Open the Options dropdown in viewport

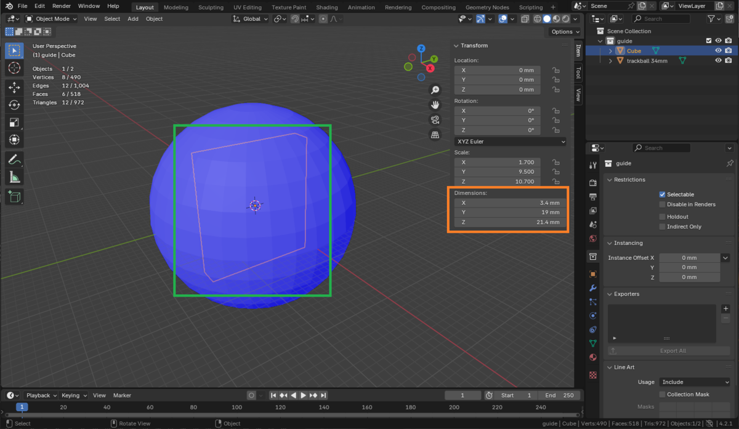[565, 32]
